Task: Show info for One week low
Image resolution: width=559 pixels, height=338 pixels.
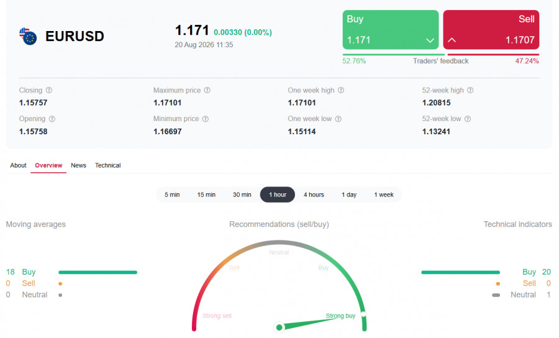Action: click(339, 119)
